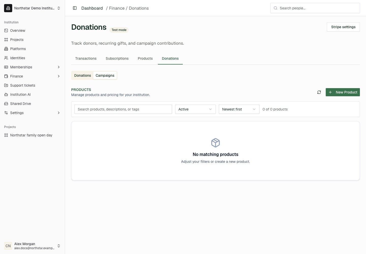
Task: Toggle the sidebar panel icon
Action: pos(75,8)
